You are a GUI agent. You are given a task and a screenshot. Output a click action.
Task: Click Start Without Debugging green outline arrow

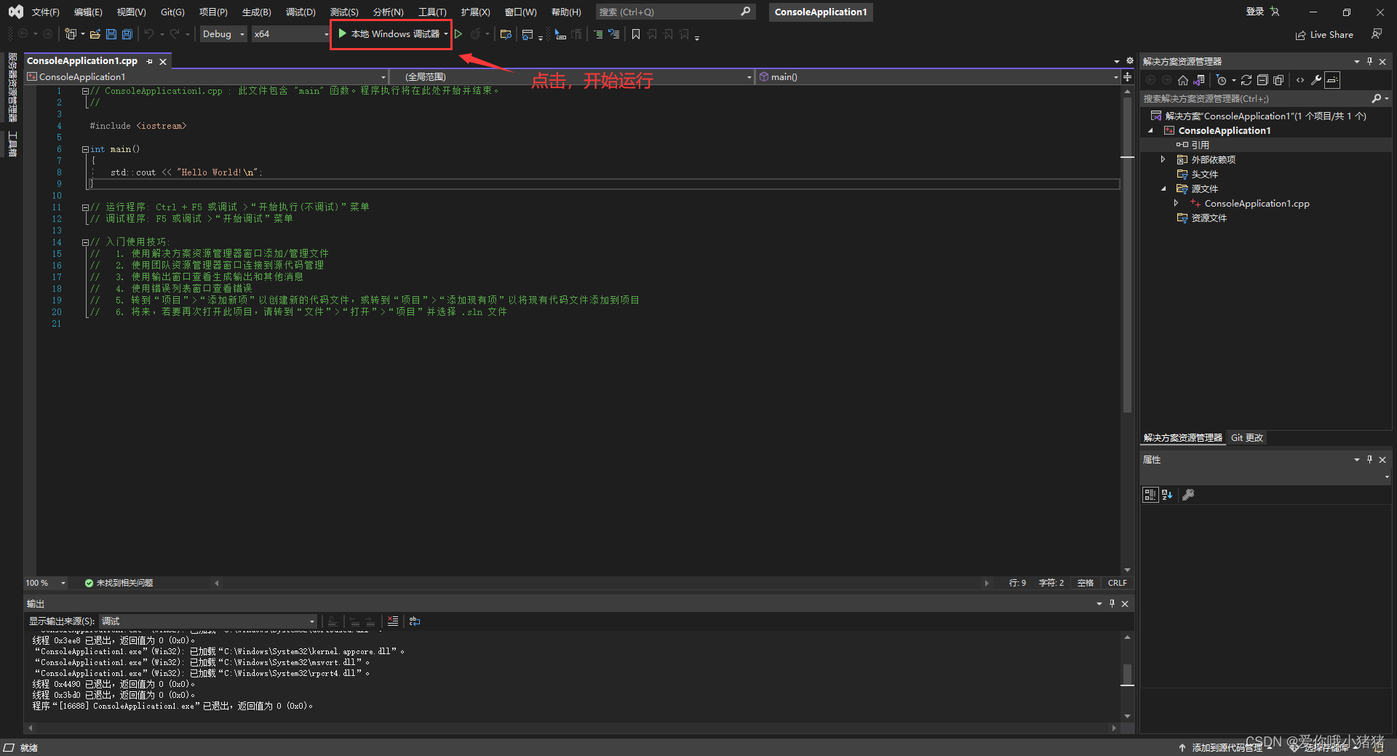(458, 34)
